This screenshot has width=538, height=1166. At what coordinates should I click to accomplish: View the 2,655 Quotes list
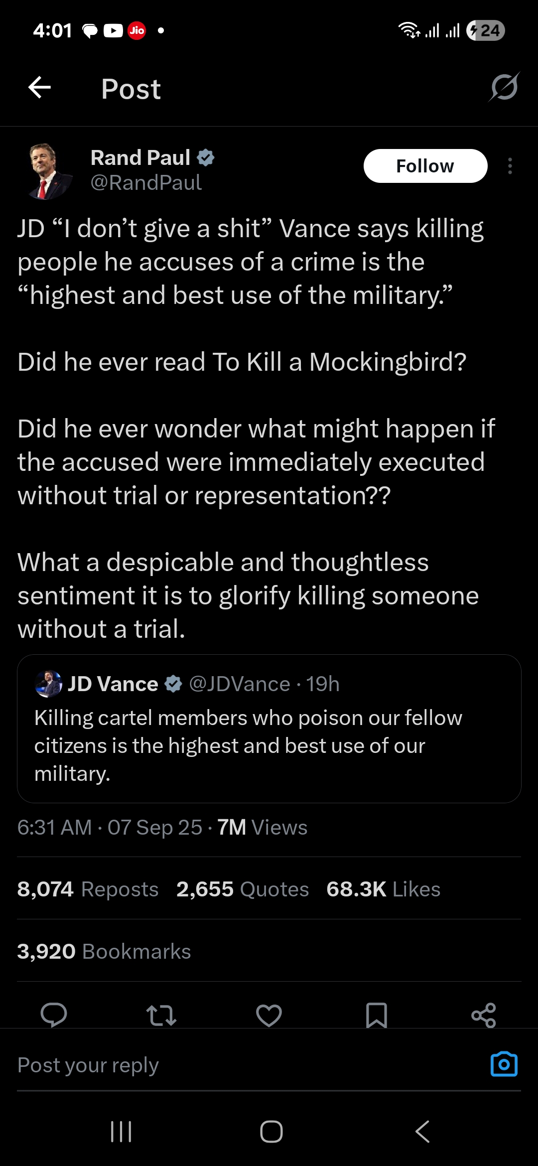pos(243,889)
